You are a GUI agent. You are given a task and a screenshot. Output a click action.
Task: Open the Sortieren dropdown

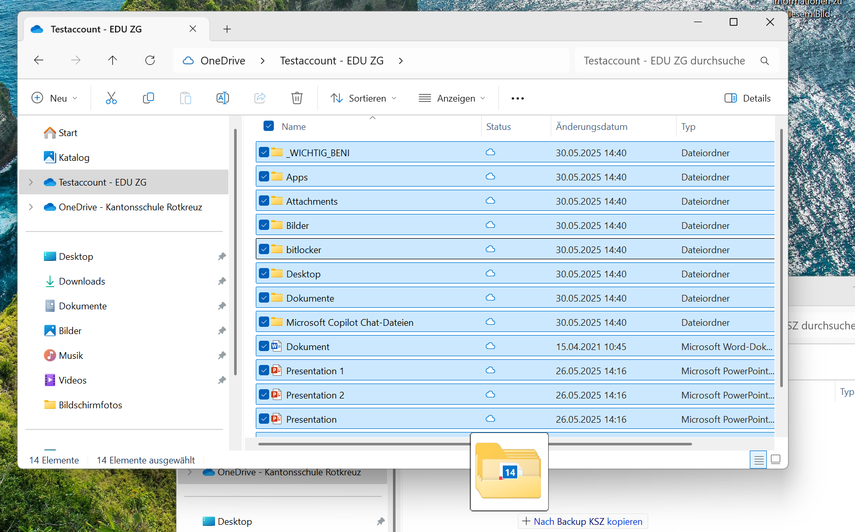tap(364, 98)
